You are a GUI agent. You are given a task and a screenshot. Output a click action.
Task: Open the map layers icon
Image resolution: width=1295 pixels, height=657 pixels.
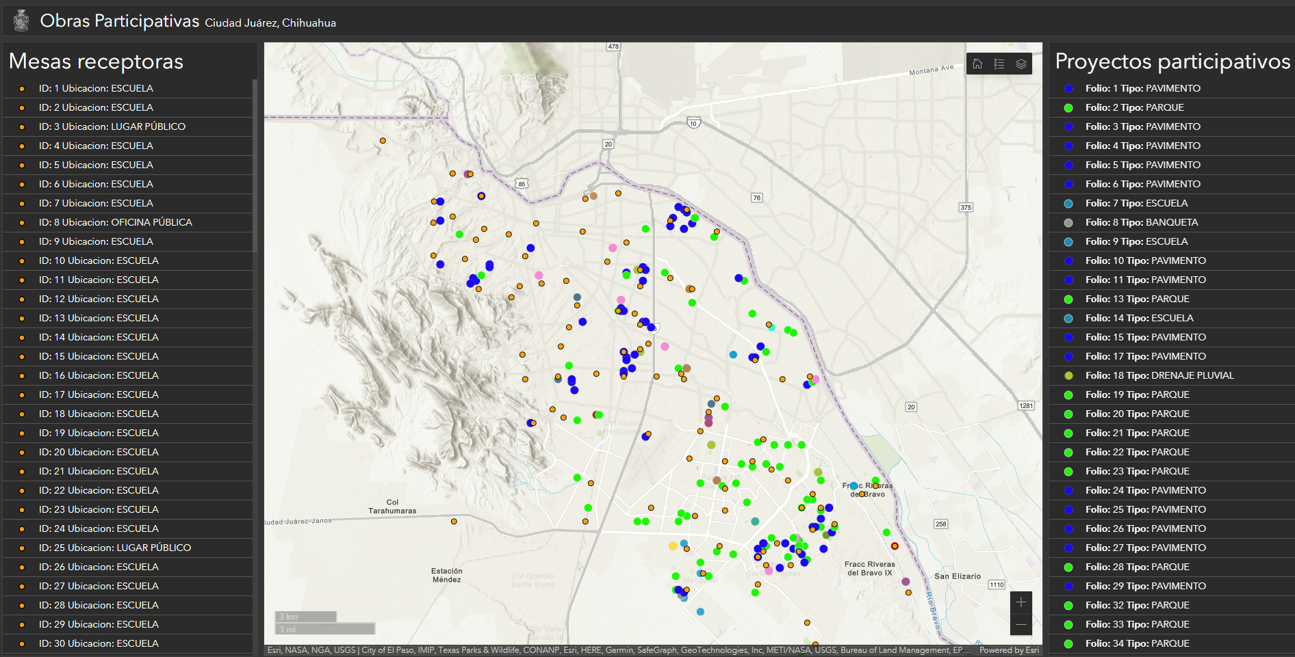pos(1021,64)
